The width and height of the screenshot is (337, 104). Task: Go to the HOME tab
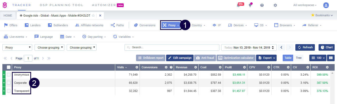tap(8, 15)
